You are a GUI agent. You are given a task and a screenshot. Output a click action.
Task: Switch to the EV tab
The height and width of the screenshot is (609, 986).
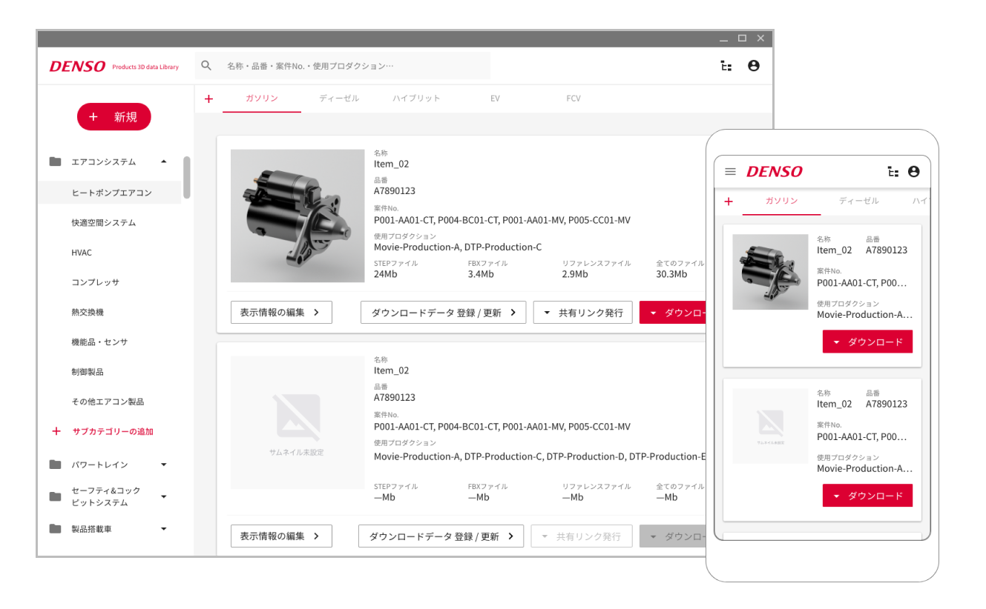pos(495,99)
